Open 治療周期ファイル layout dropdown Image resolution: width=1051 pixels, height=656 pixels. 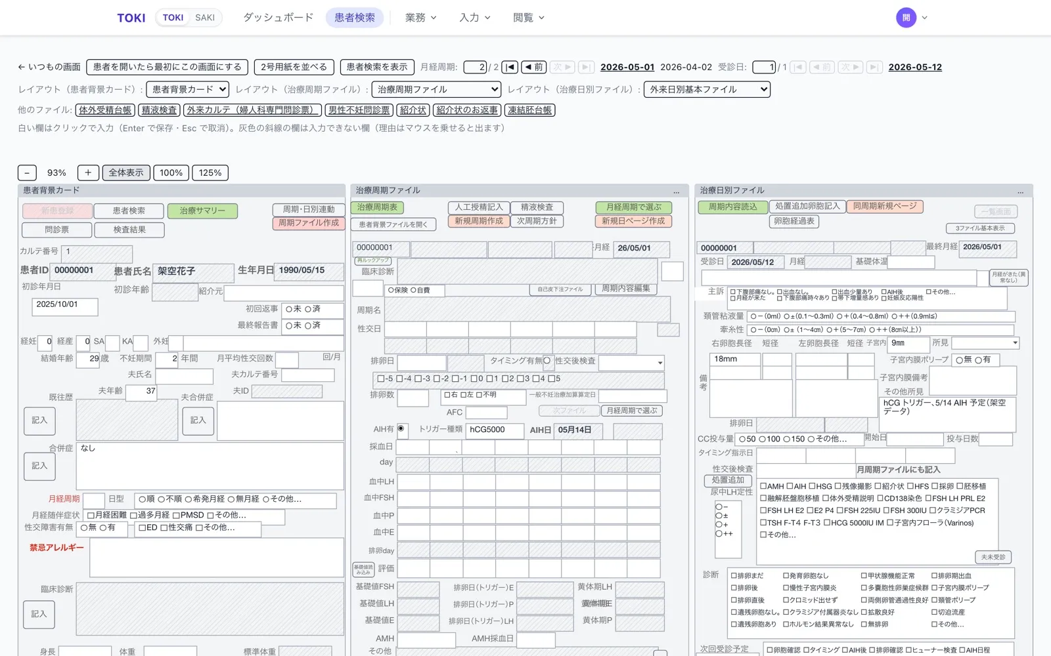click(x=436, y=89)
